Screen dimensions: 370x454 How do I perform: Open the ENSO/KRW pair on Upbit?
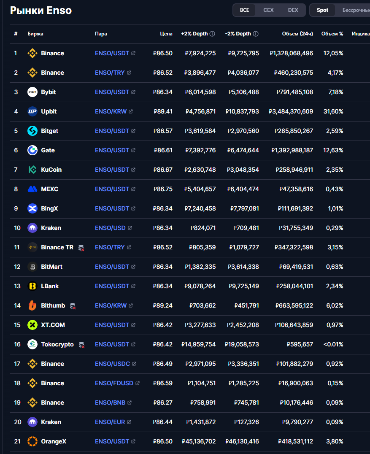click(111, 111)
